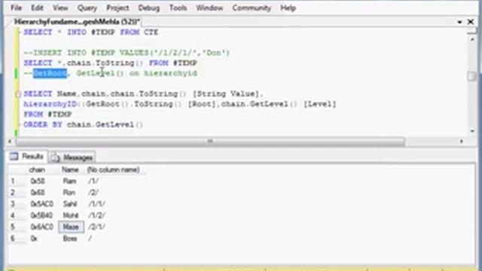Click chain cell 0x5AC0

point(42,204)
